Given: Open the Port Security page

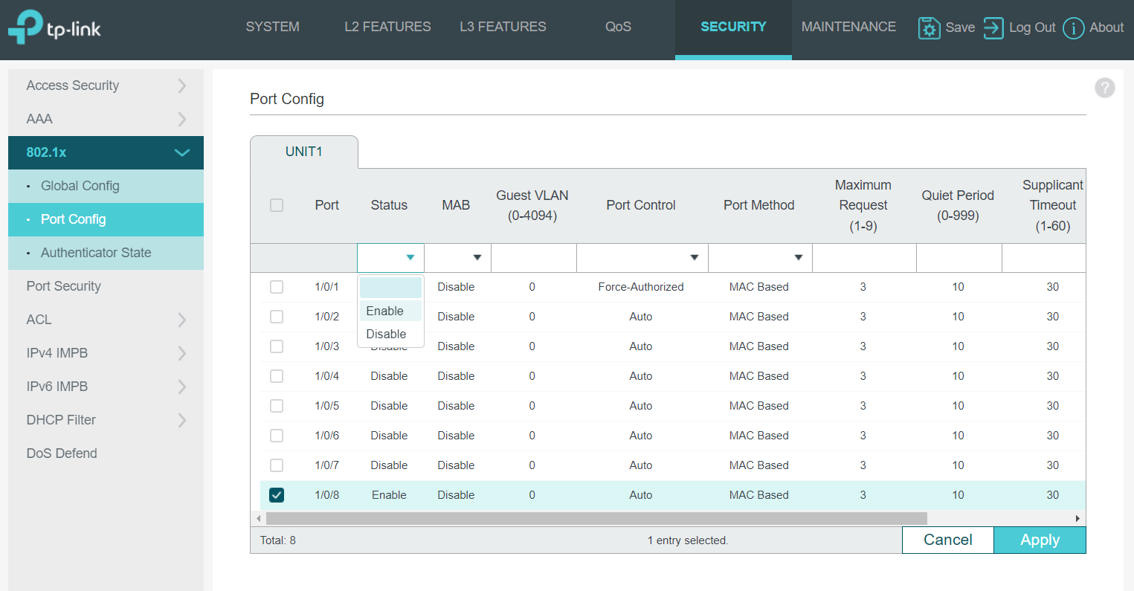Looking at the screenshot, I should pos(106,286).
